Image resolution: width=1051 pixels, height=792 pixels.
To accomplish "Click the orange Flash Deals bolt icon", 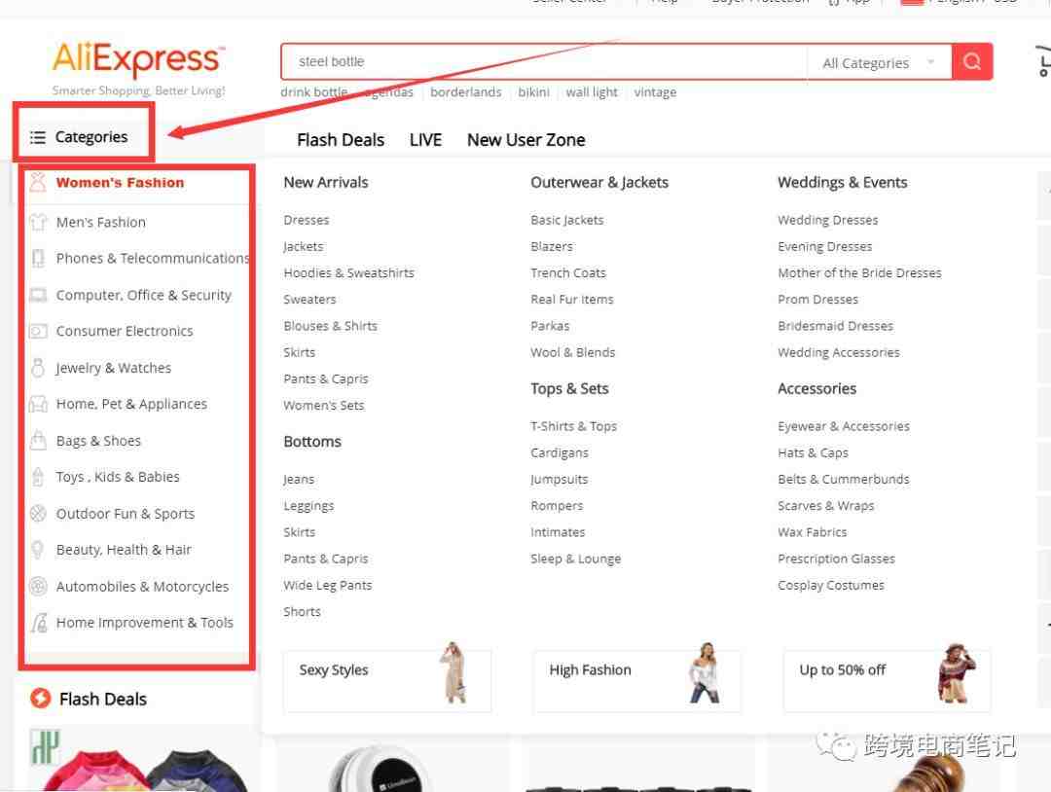I will (40, 699).
